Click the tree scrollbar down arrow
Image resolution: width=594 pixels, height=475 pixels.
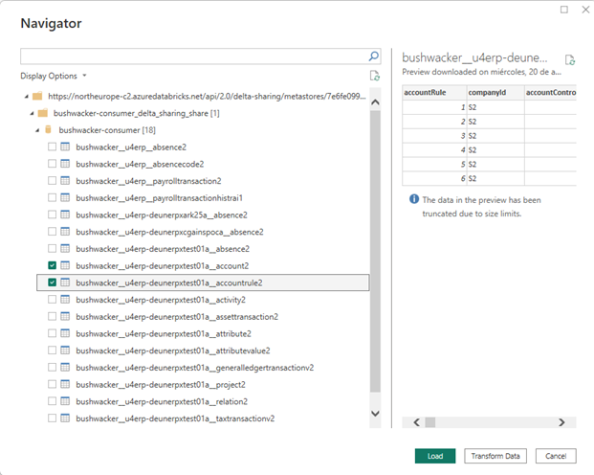coord(375,414)
